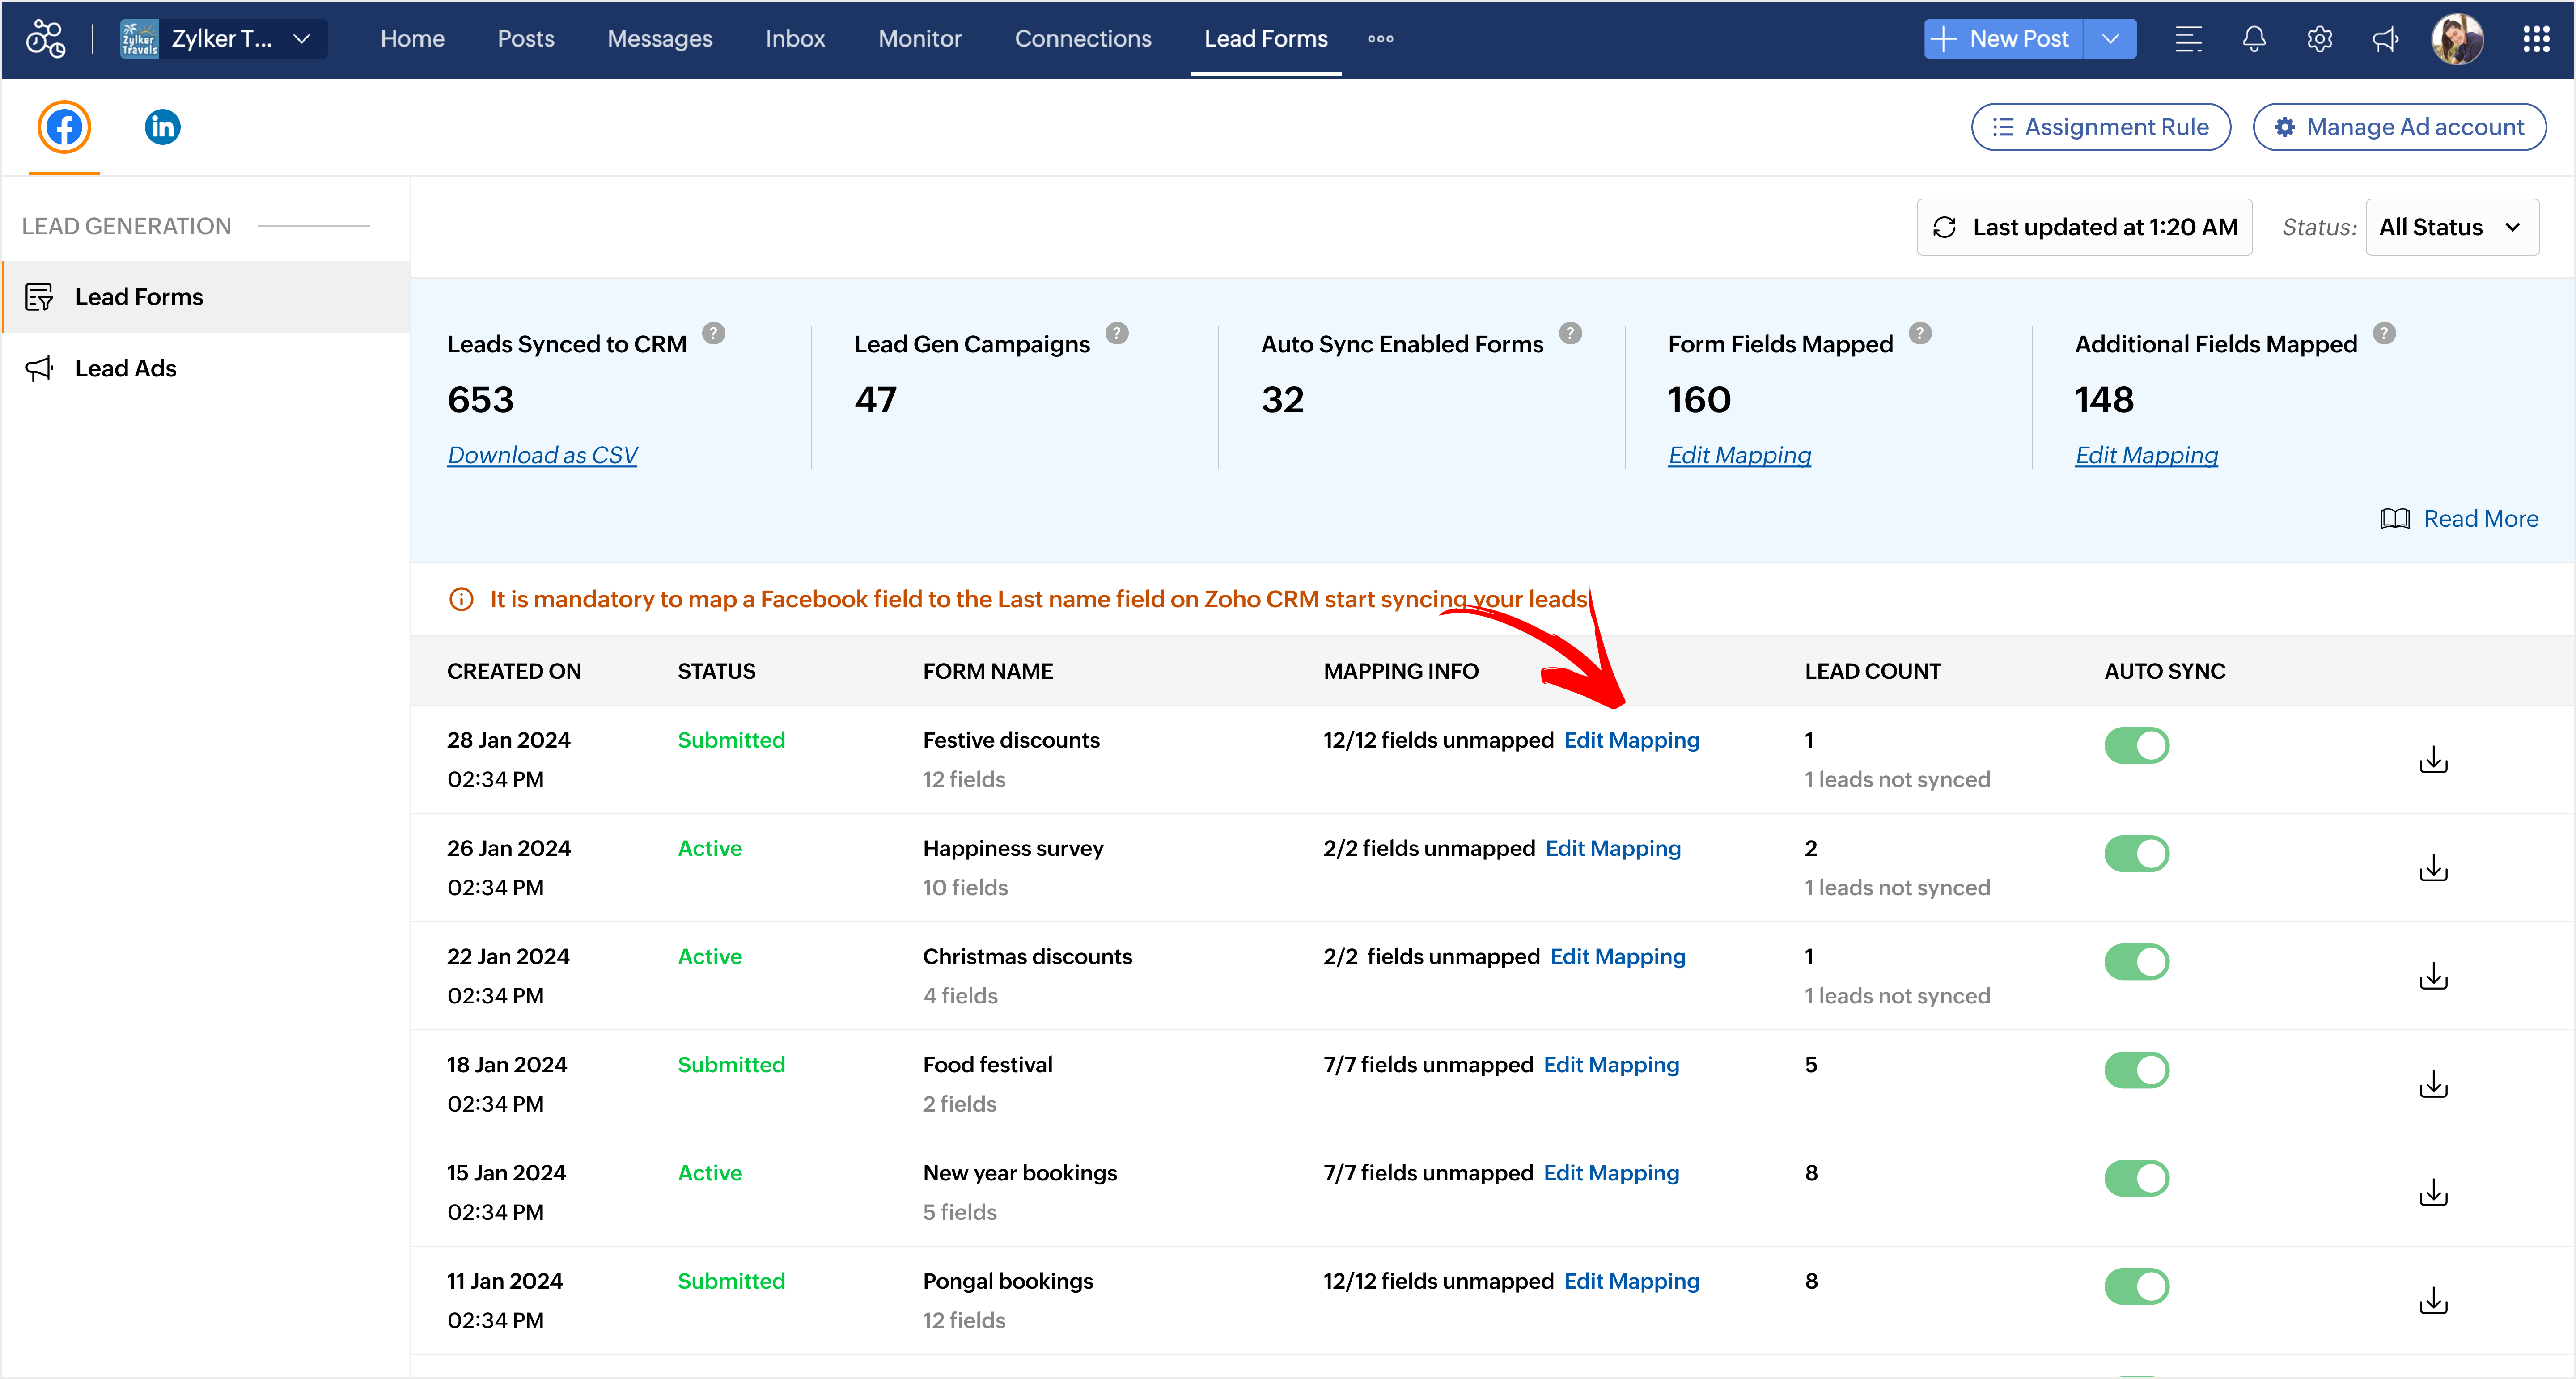This screenshot has height=1379, width=2576.
Task: Switch to the Inbox tab
Action: 795,39
